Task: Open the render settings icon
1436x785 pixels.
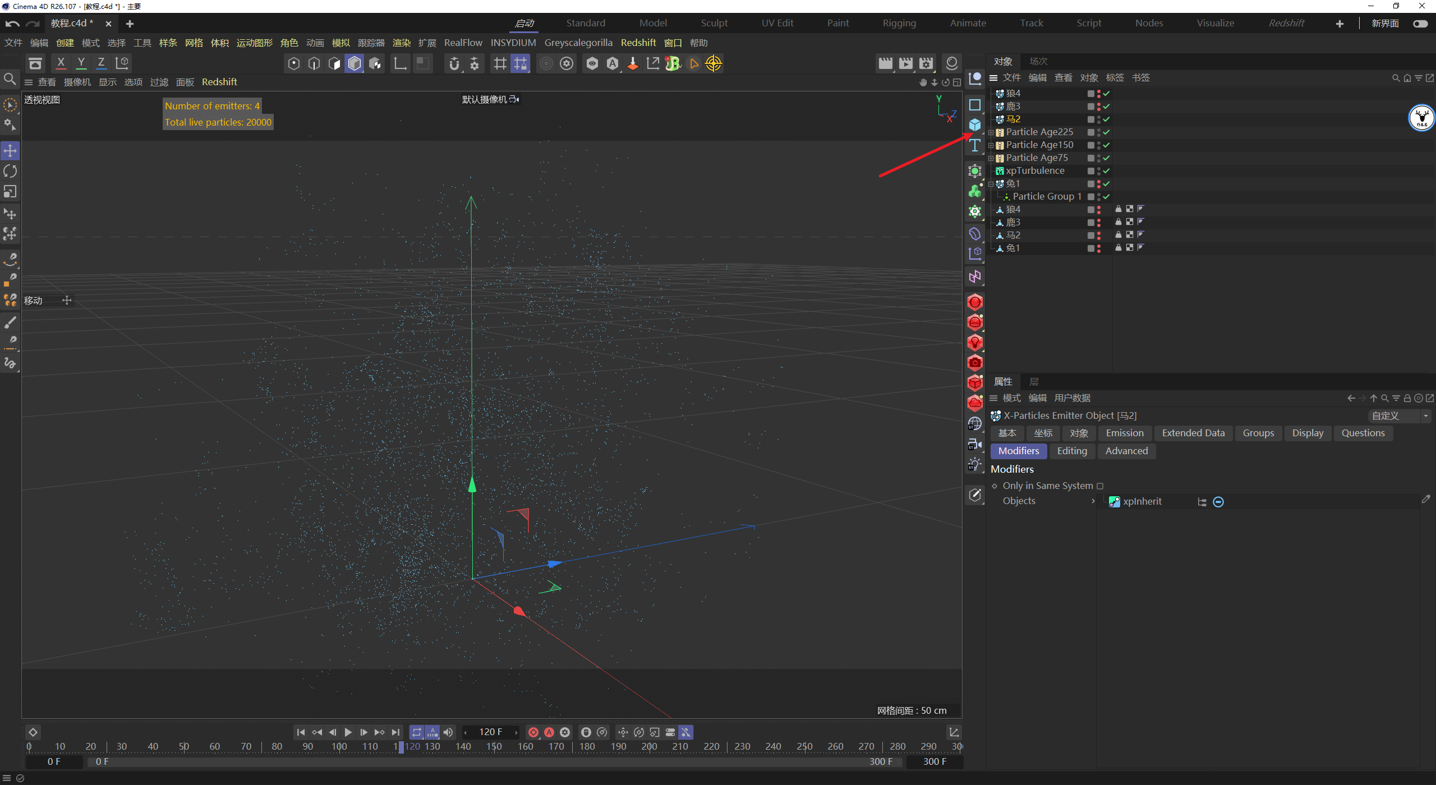Action: pyautogui.click(x=926, y=63)
